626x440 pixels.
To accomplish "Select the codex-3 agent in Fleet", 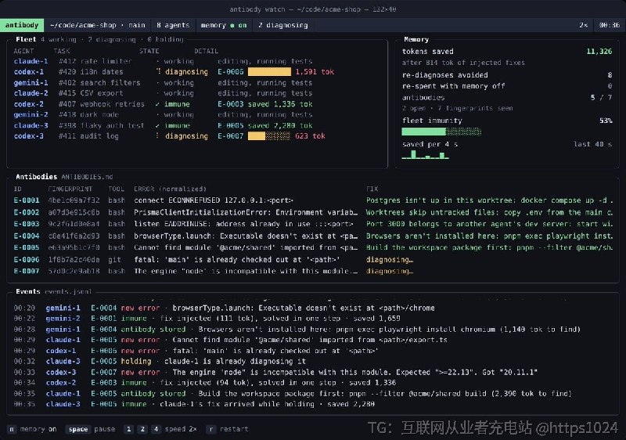I will (29, 136).
